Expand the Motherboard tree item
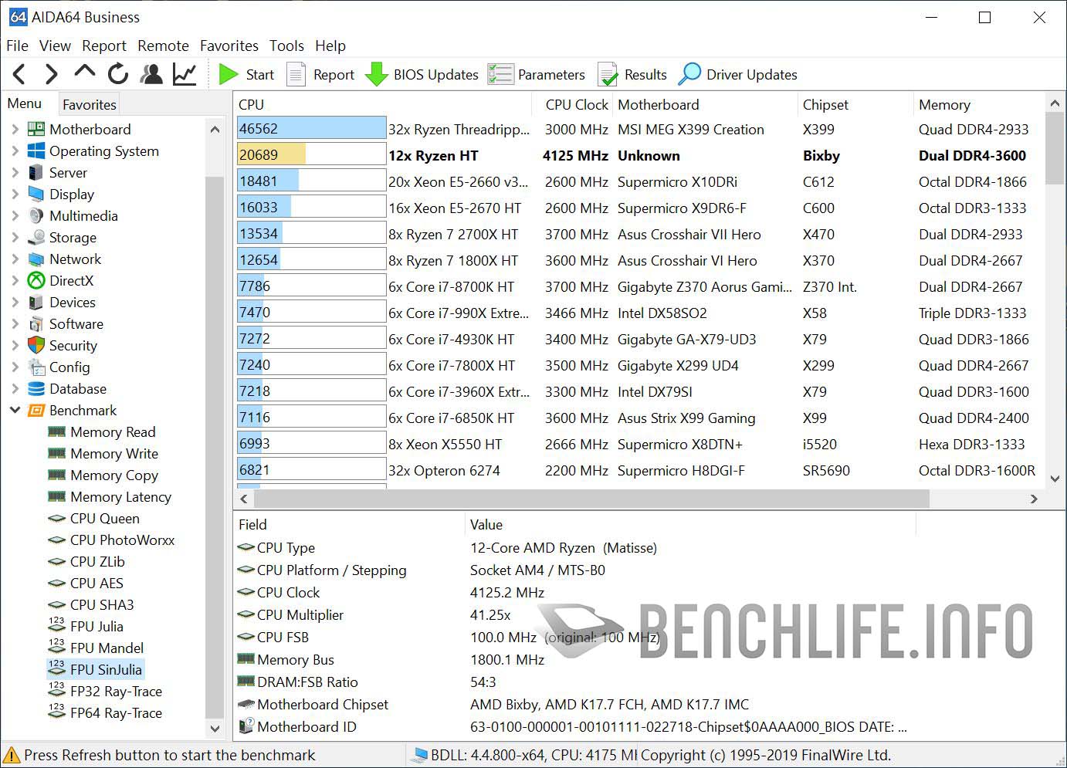 [15, 129]
